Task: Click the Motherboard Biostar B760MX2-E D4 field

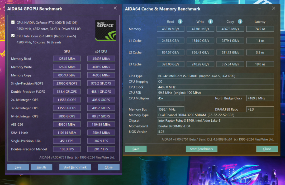Action: point(215,126)
